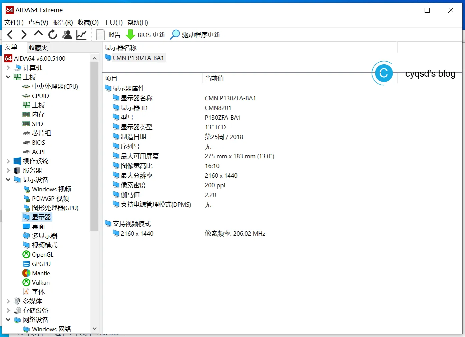Click the 服务器 server icon
Image resolution: width=465 pixels, height=337 pixels.
pos(17,171)
